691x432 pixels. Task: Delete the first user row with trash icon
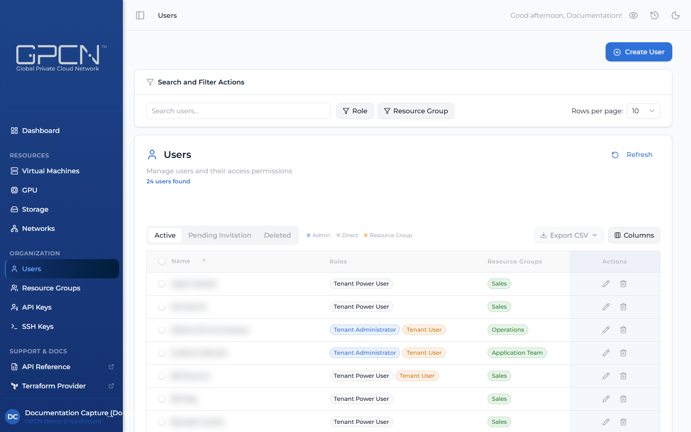tap(623, 284)
